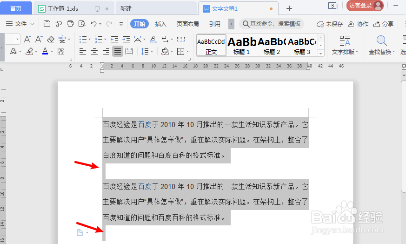Screen dimensions: 406x244
Task: Switch to the 页面布局 ribbon tab
Action: click(188, 24)
